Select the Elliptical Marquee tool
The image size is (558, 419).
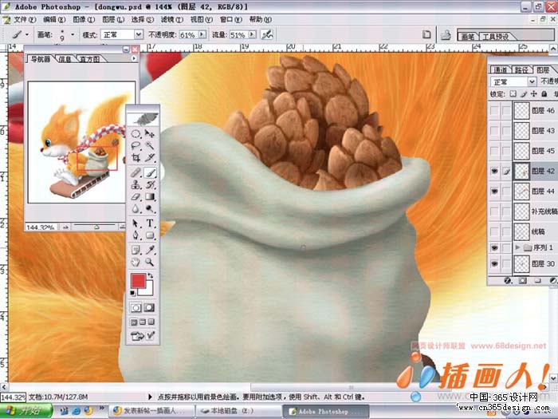136,134
